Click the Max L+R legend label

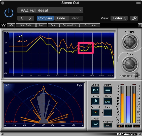coord(22,41)
